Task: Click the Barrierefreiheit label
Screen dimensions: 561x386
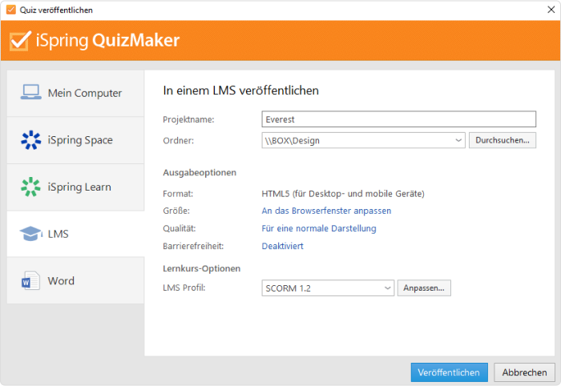Action: pos(193,246)
